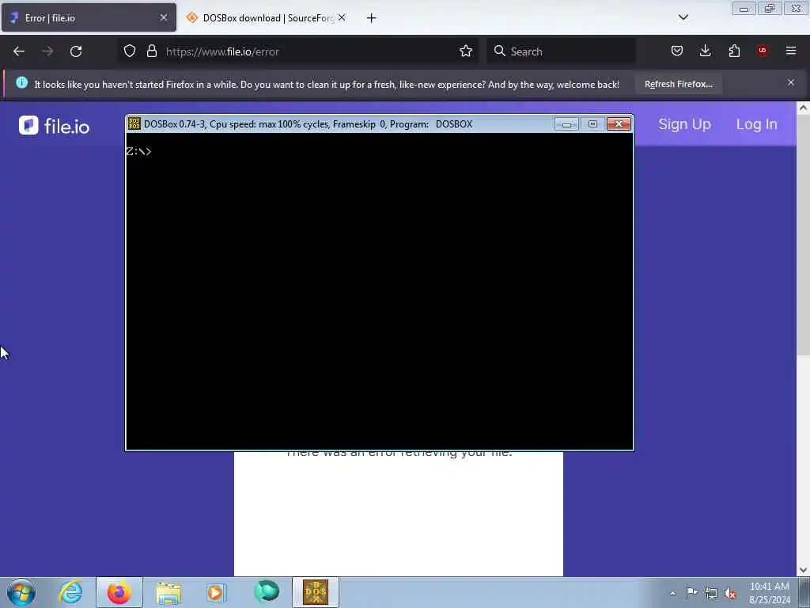
Task: Dismiss the Firefox refresh notification bar
Action: [x=791, y=82]
